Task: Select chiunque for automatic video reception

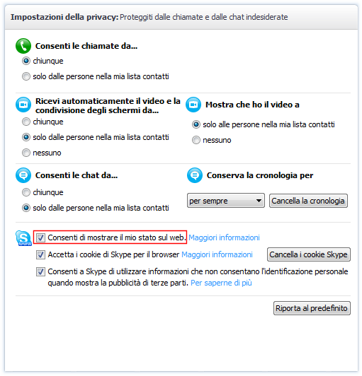Action: click(26, 122)
